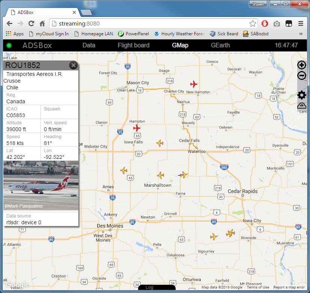The width and height of the screenshot is (310, 293).
Task: Go to the browser home page icon
Action: (42, 24)
